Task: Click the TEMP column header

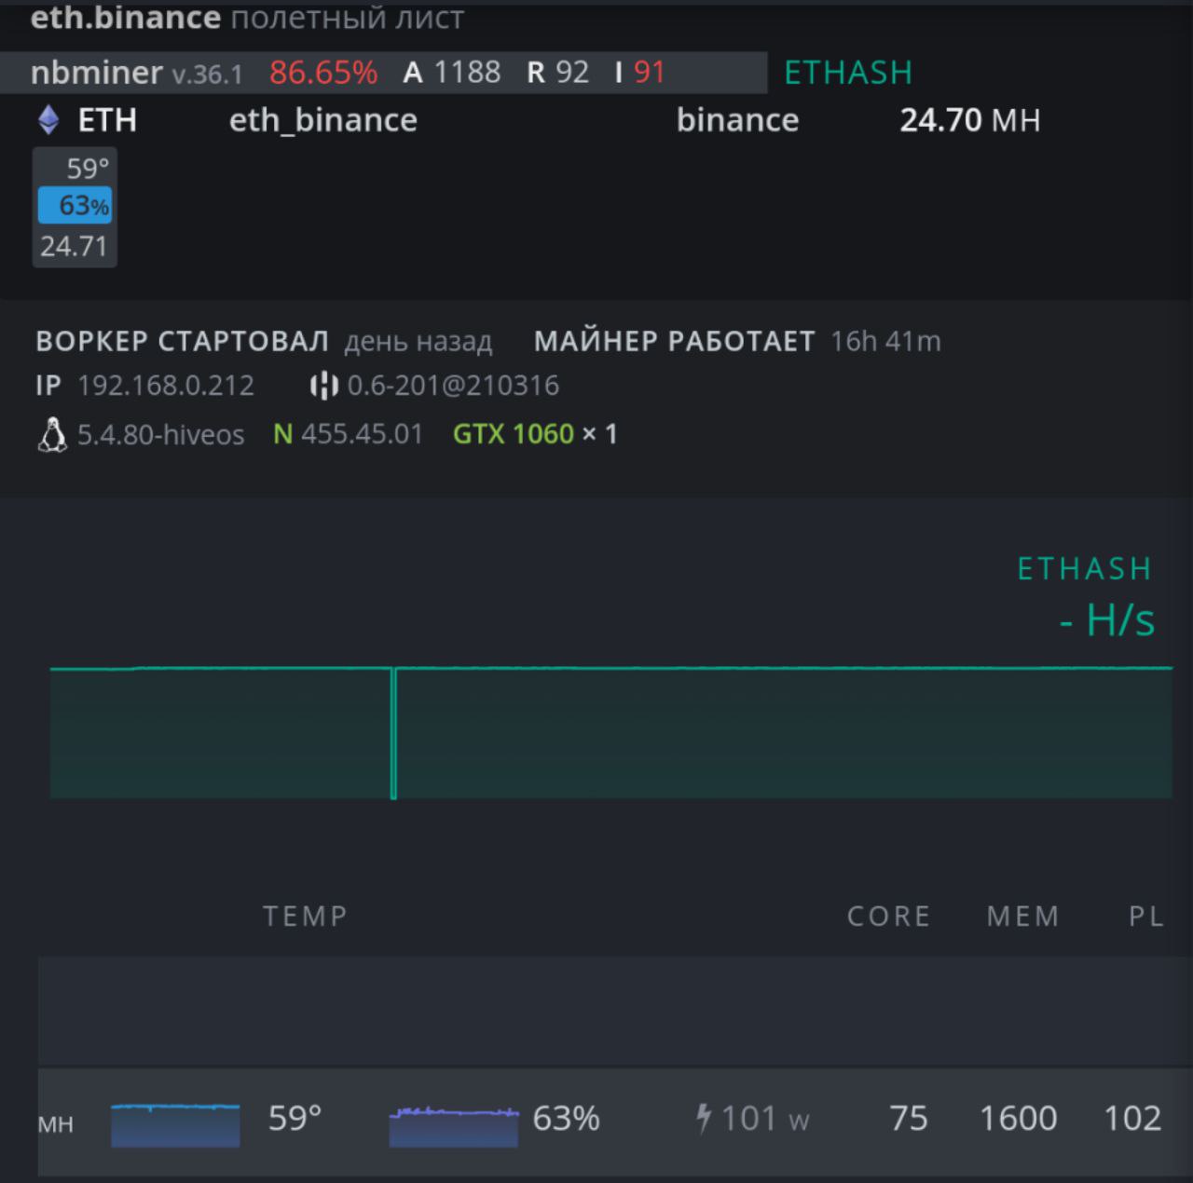Action: pos(305,917)
